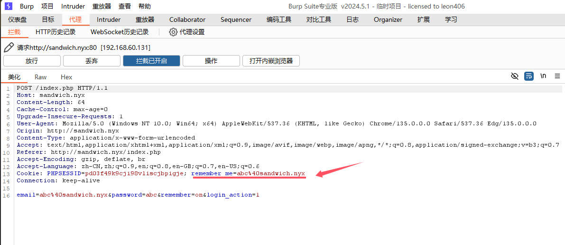
Task: Click the gear icon for proxy settings
Action: [x=173, y=32]
